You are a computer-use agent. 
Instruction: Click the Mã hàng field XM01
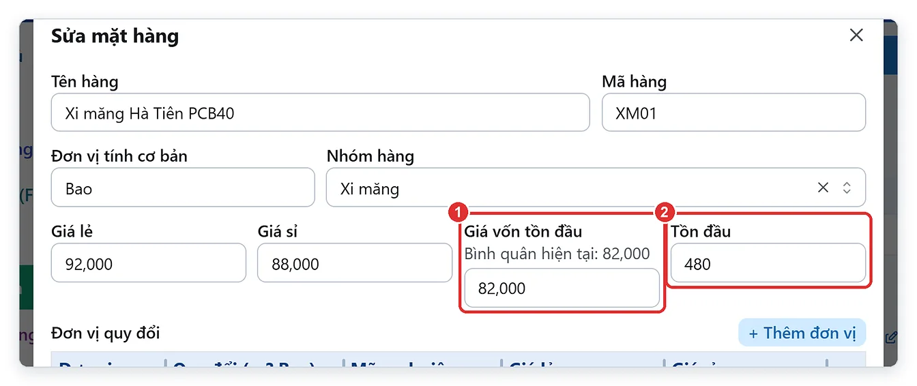(x=733, y=113)
